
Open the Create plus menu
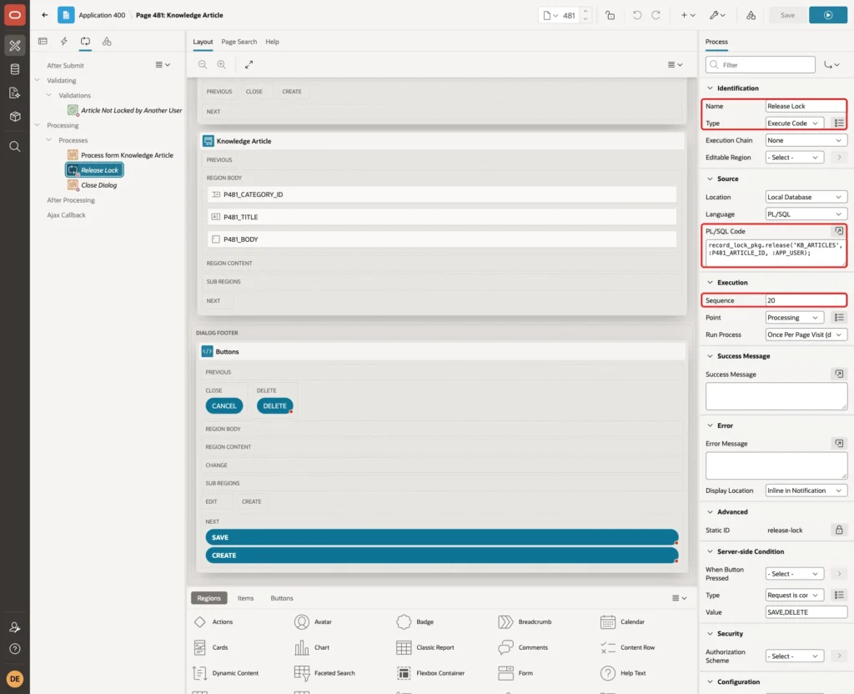[688, 15]
